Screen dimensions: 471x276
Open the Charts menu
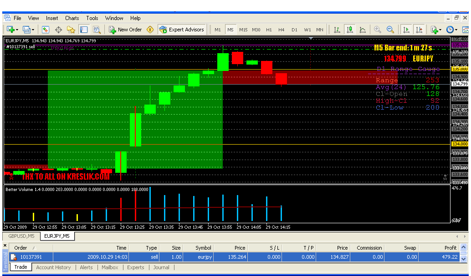pyautogui.click(x=72, y=18)
